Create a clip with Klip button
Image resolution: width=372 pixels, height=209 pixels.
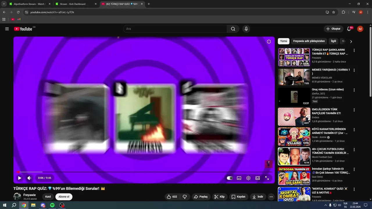tap(219, 197)
